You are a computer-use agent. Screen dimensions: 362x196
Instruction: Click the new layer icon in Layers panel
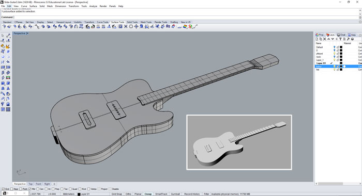317,39
